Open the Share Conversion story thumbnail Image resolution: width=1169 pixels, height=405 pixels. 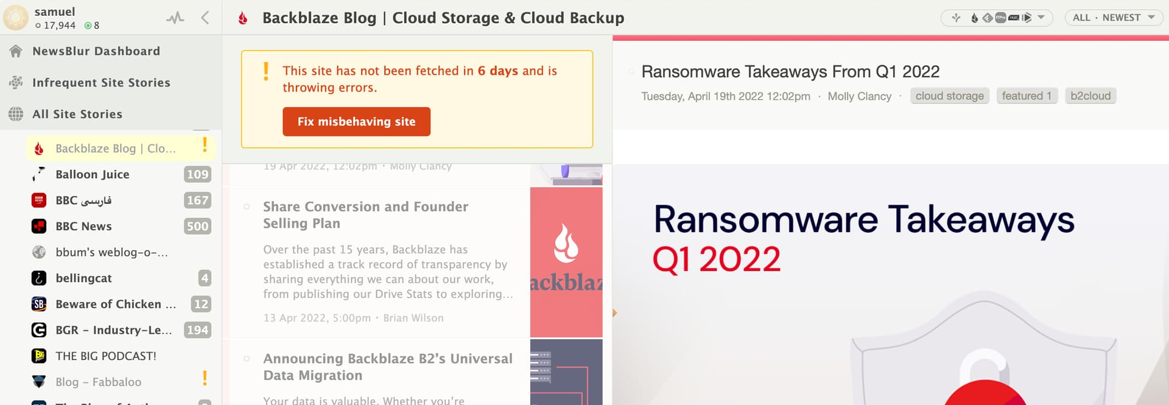(x=566, y=262)
